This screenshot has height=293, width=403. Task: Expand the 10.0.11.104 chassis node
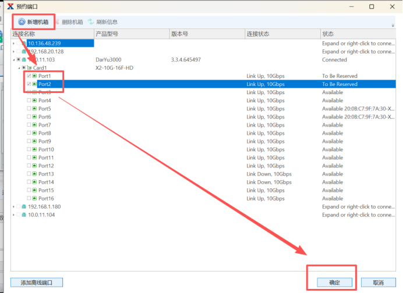point(13,215)
